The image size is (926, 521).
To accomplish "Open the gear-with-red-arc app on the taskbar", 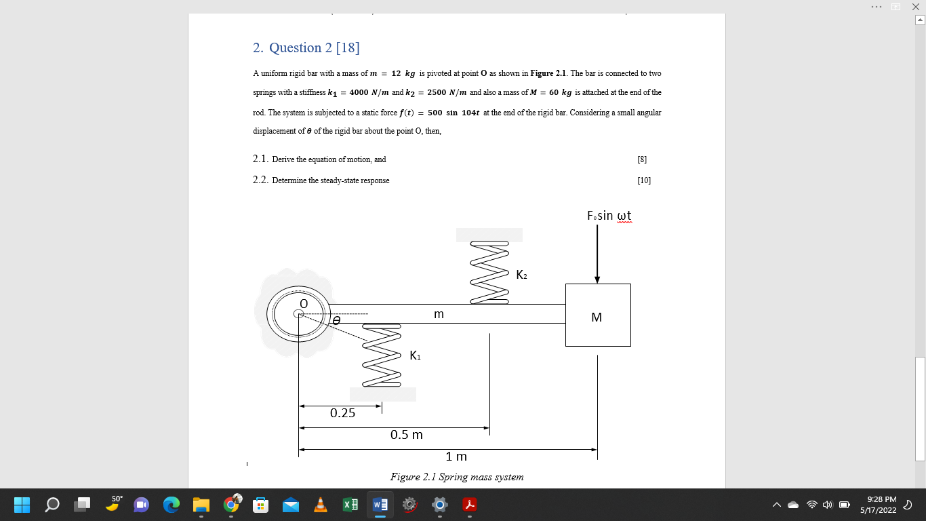I will point(409,505).
